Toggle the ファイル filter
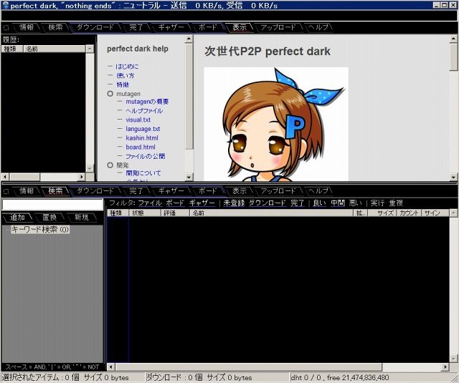Screen dimensions: 459x383 click(150, 203)
